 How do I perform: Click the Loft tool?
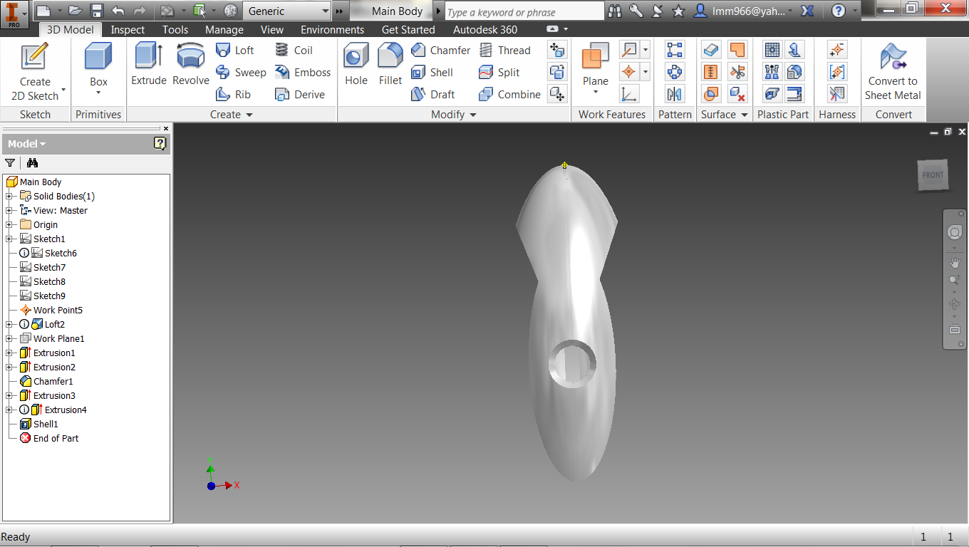(235, 50)
